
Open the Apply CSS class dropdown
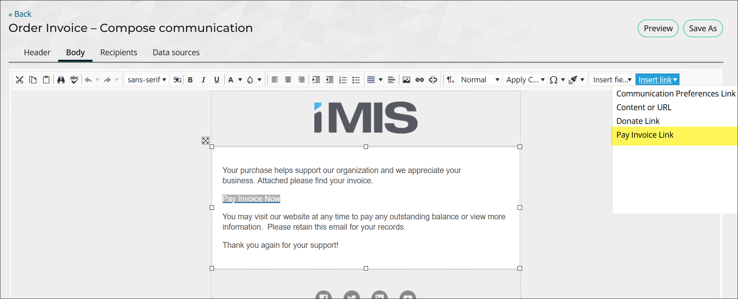coord(525,80)
